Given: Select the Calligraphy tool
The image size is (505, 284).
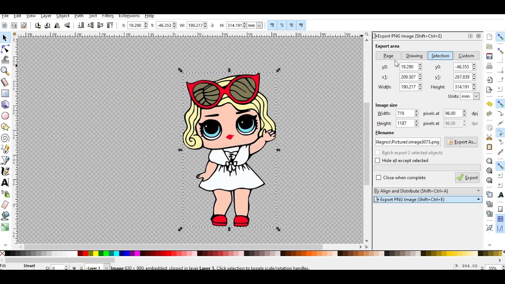Looking at the screenshot, I should [5, 172].
